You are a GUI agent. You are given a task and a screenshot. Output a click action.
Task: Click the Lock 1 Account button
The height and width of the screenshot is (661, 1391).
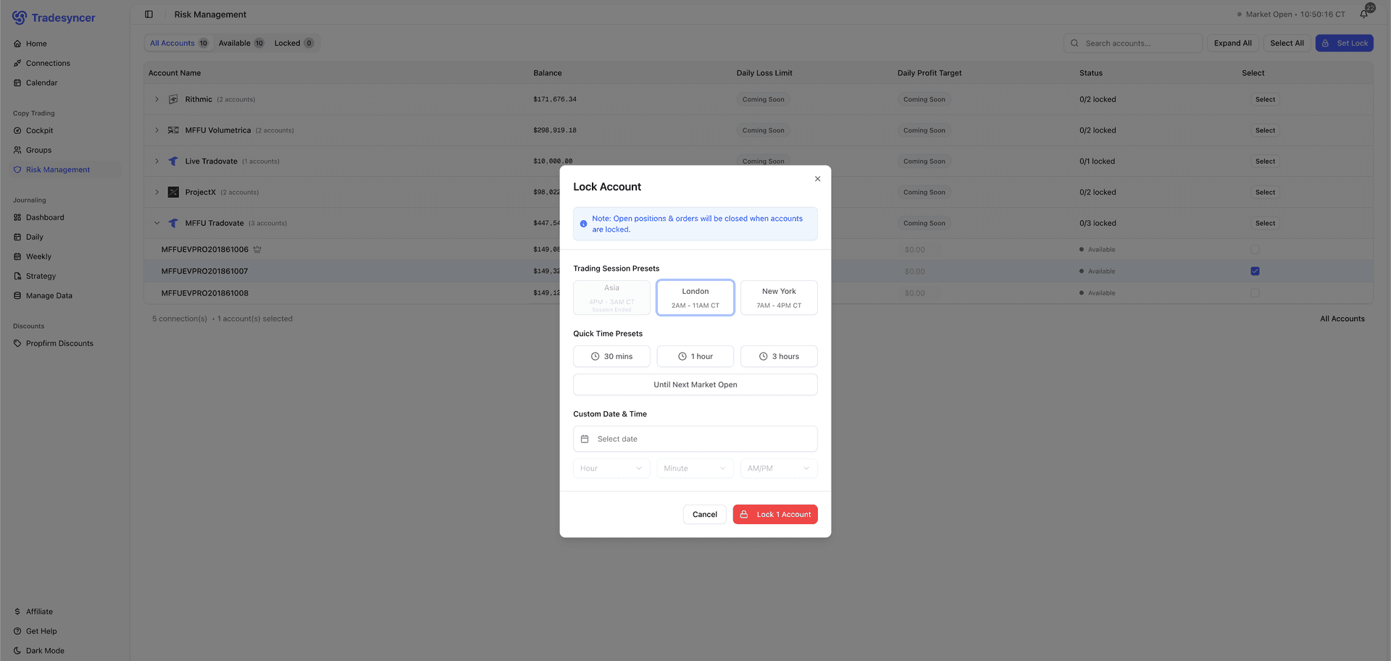(774, 514)
